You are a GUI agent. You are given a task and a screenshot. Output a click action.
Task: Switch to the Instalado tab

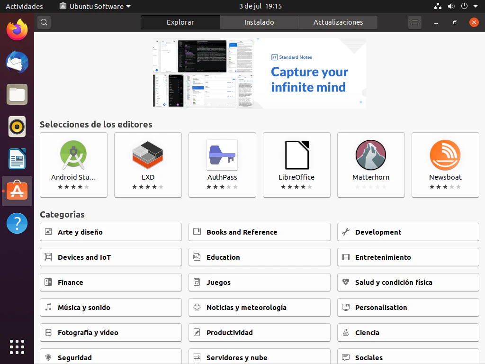click(x=259, y=22)
